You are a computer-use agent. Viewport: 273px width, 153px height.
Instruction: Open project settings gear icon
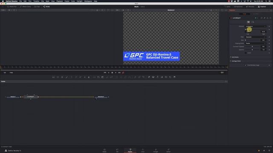coord(269,150)
